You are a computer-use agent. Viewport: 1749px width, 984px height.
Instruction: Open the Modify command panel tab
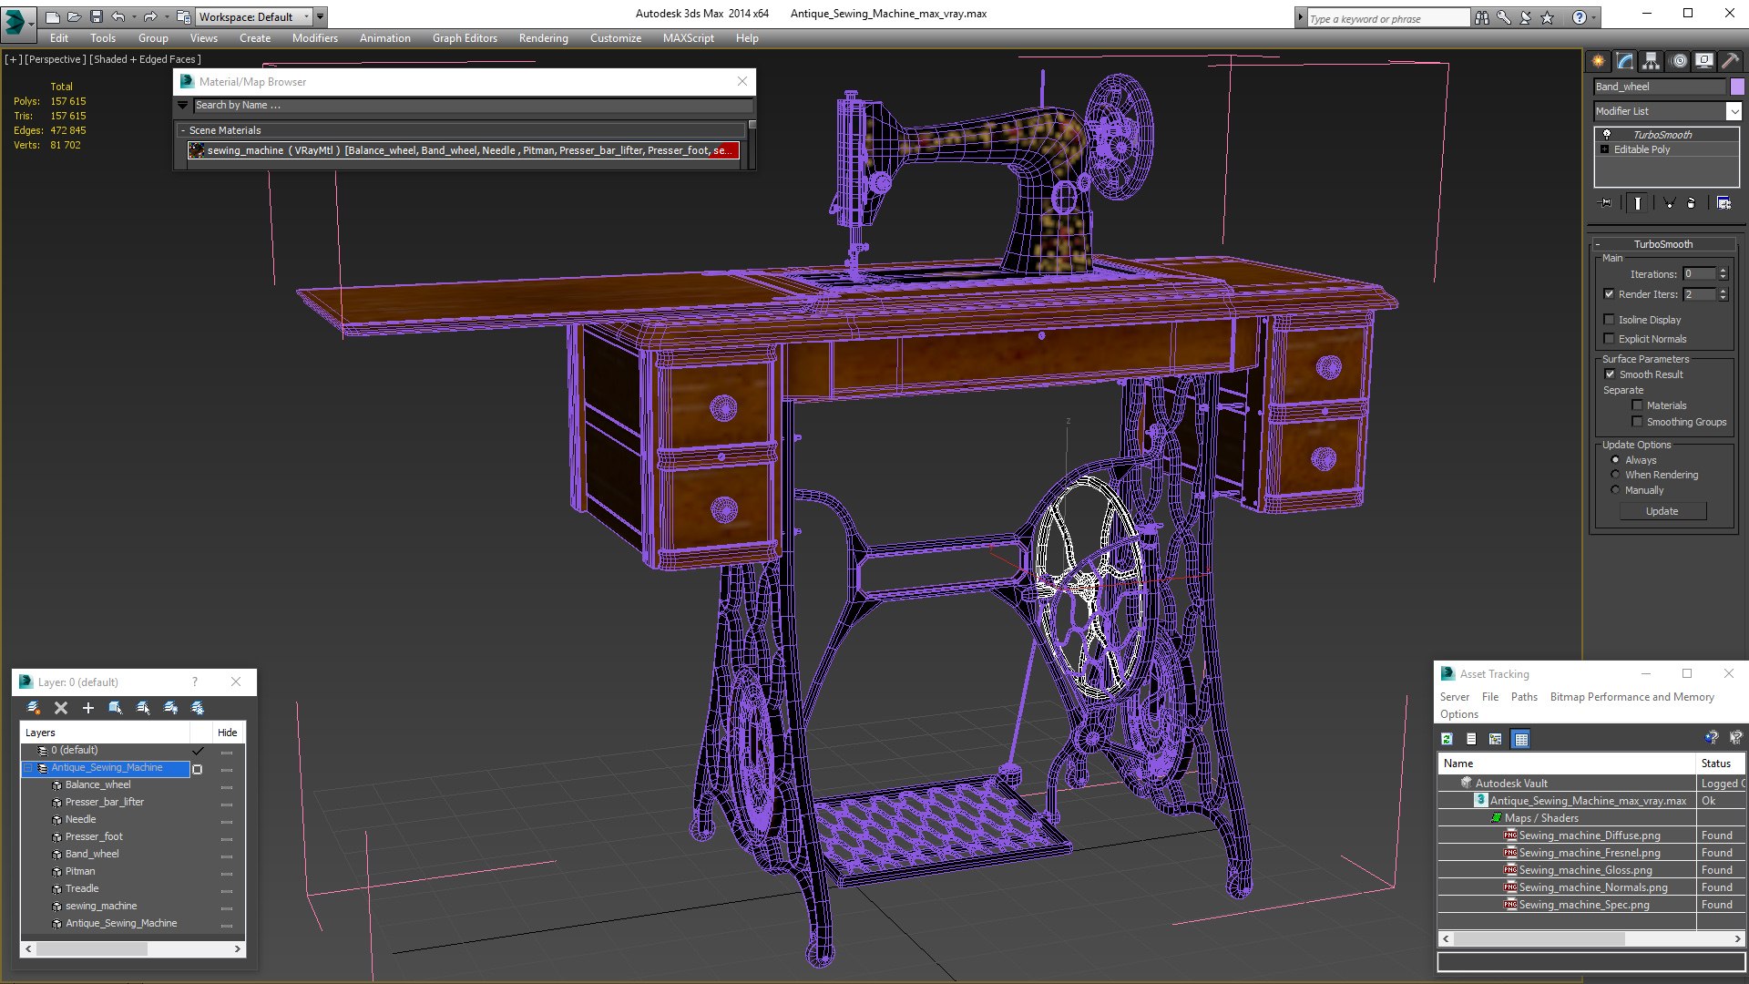(1625, 61)
